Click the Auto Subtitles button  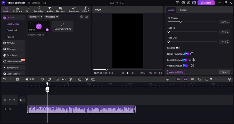(176, 72)
